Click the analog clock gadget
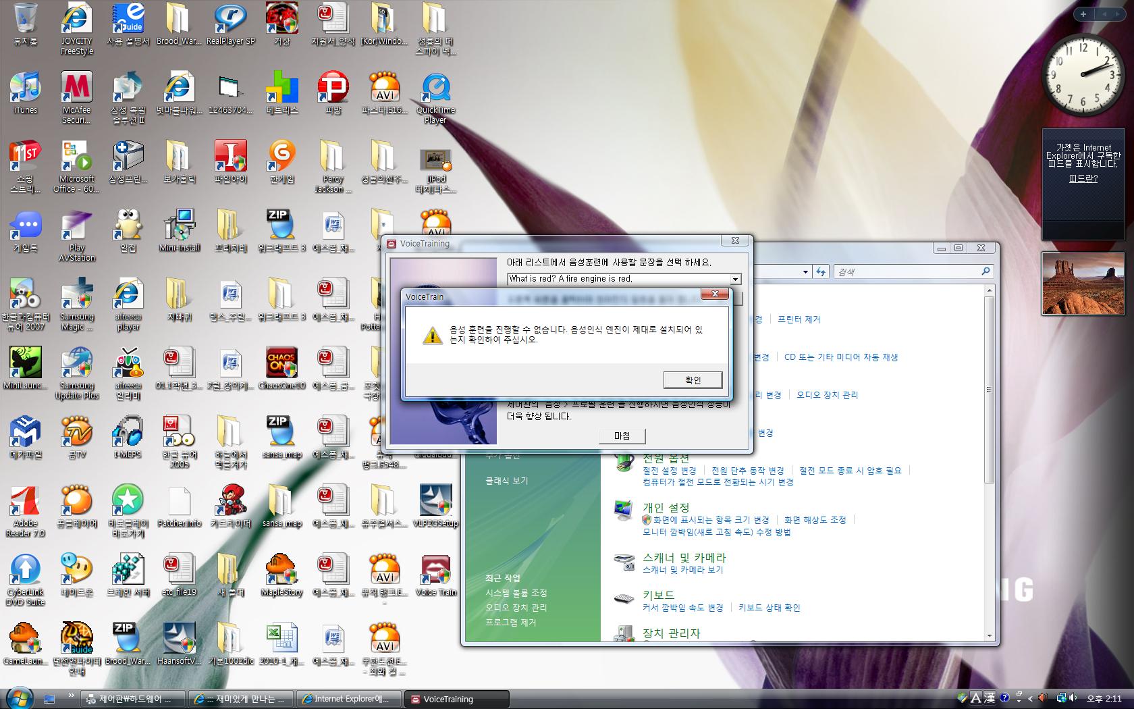The height and width of the screenshot is (709, 1134). (1083, 74)
